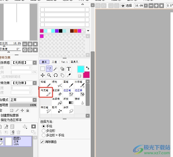Screen dimensions: 173x157
Task: Switch to the 基本 brush tab
Action: coord(44,62)
